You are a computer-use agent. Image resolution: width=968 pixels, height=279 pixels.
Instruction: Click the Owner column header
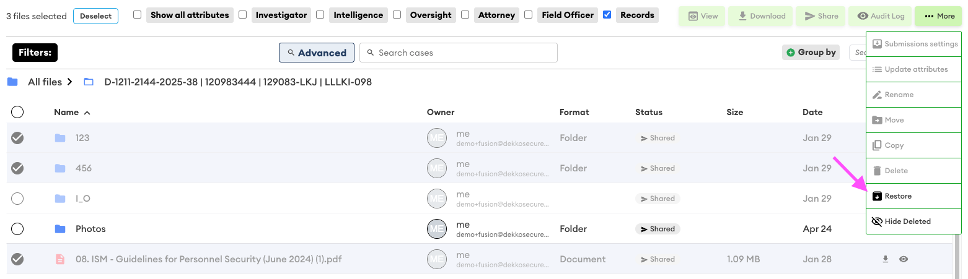pos(441,113)
